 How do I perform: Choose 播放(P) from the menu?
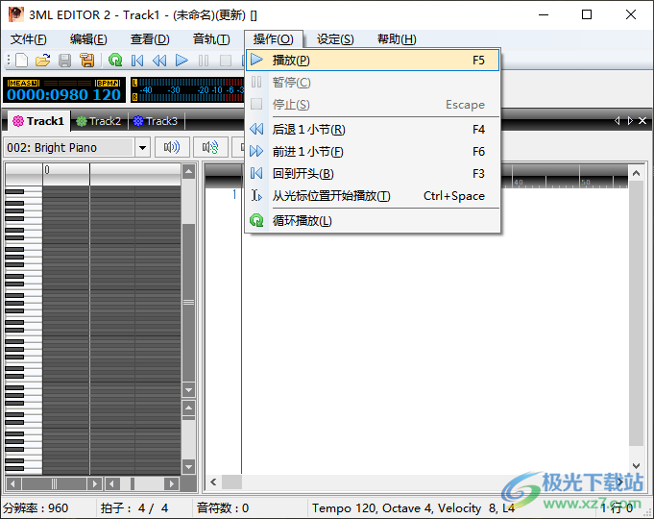pos(373,61)
